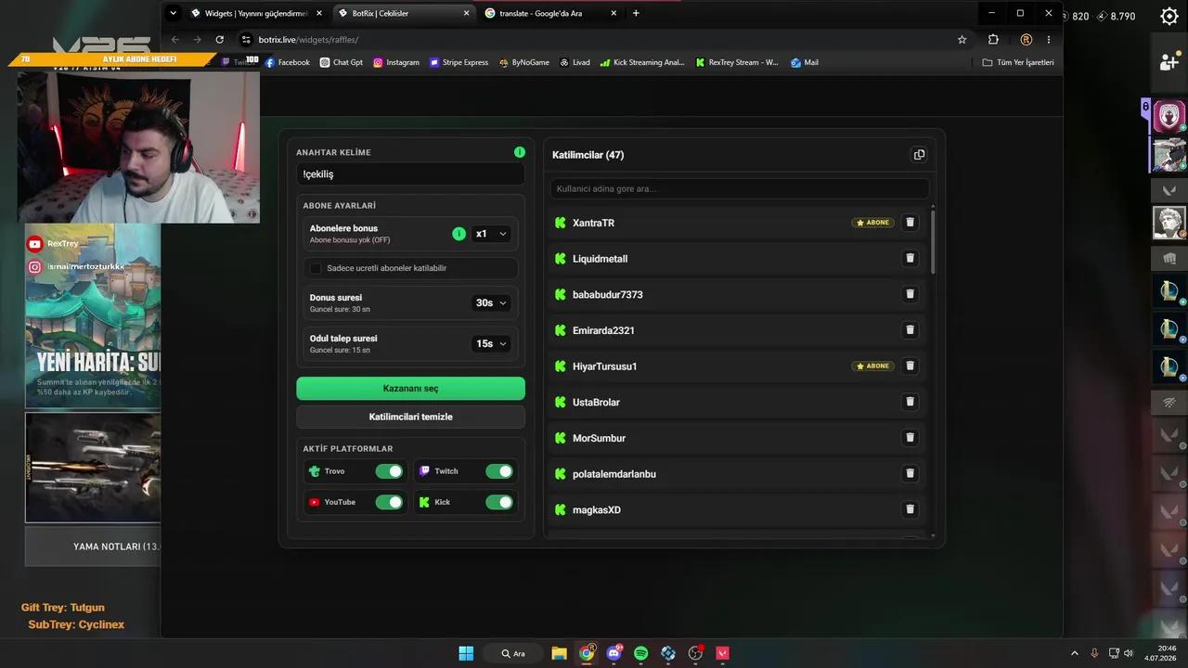
Task: Go back with browser back arrow
Action: point(175,40)
